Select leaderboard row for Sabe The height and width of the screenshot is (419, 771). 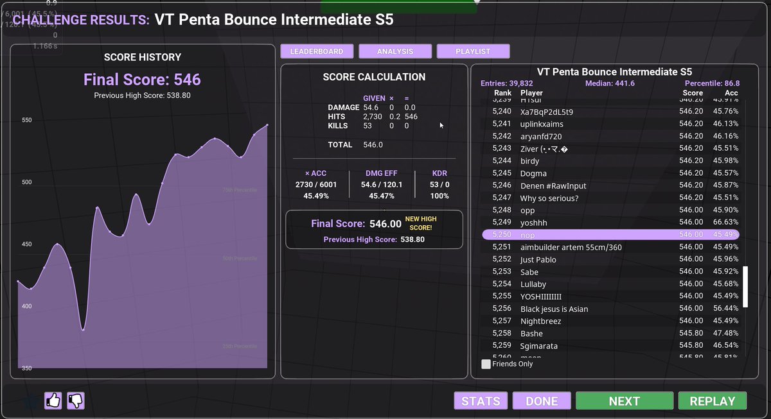pos(610,272)
